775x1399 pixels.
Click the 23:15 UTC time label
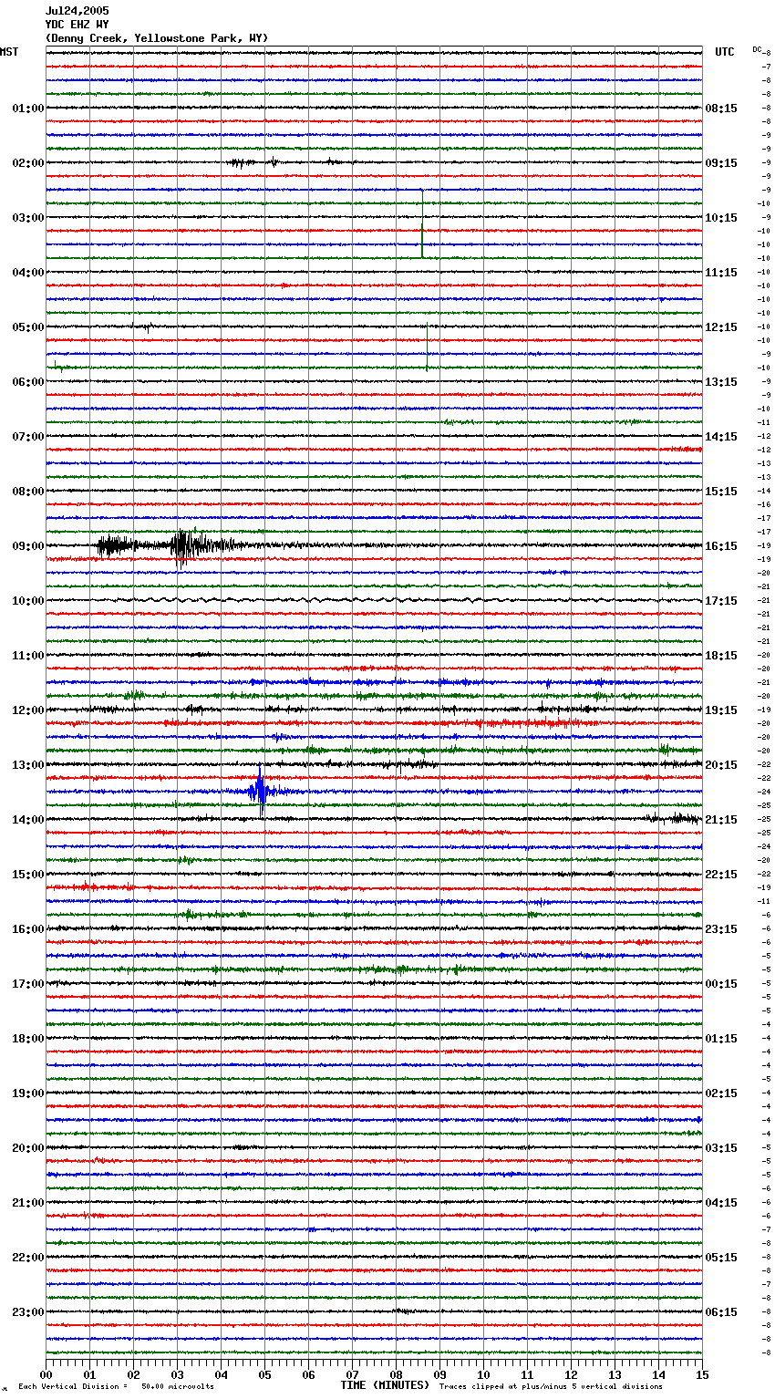721,929
